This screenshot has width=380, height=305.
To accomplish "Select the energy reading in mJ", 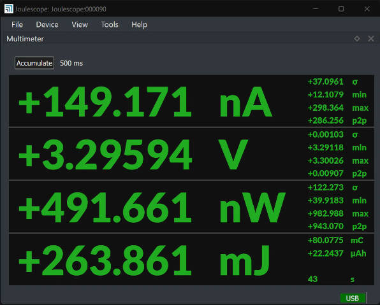I will tap(145, 260).
